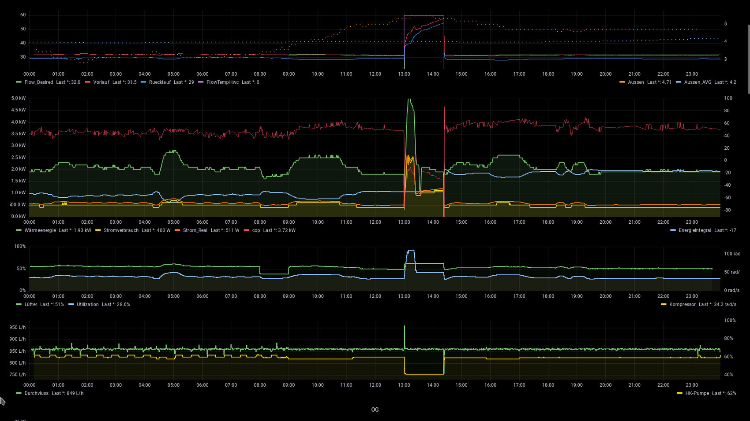
Task: Click the Aussen orange color swatch
Action: pyautogui.click(x=622, y=82)
